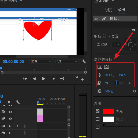Toggle sync lock on pink clip track
Screen dimensions: 138x138
pyautogui.click(x=3, y=118)
